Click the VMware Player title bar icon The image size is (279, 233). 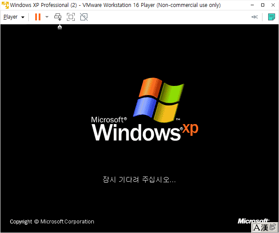[x=5, y=5]
